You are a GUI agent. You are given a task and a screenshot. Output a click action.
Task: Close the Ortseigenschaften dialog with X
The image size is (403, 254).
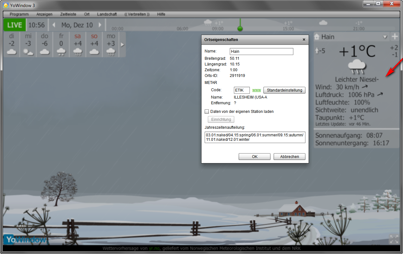click(x=304, y=40)
